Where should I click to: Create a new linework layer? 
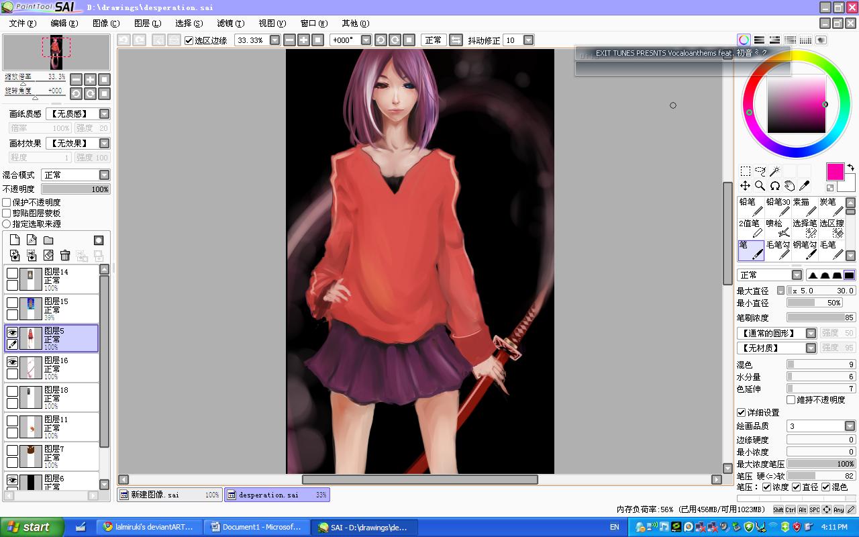tap(32, 240)
